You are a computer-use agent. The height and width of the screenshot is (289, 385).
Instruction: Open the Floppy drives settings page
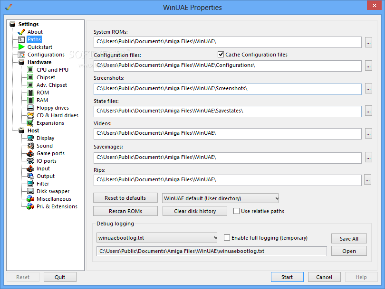pyautogui.click(x=53, y=108)
